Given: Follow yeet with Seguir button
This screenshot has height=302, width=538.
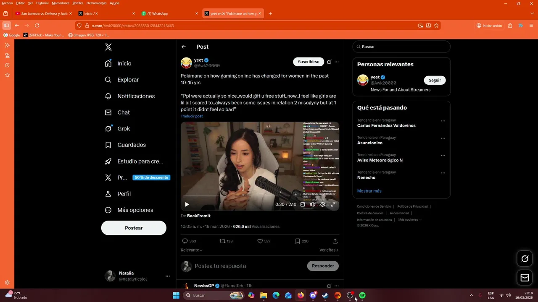Looking at the screenshot, I should (435, 80).
